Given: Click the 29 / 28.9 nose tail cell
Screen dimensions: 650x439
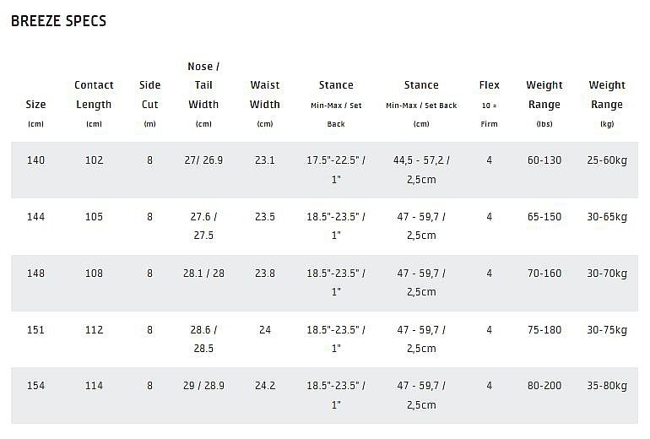Looking at the screenshot, I should [203, 386].
